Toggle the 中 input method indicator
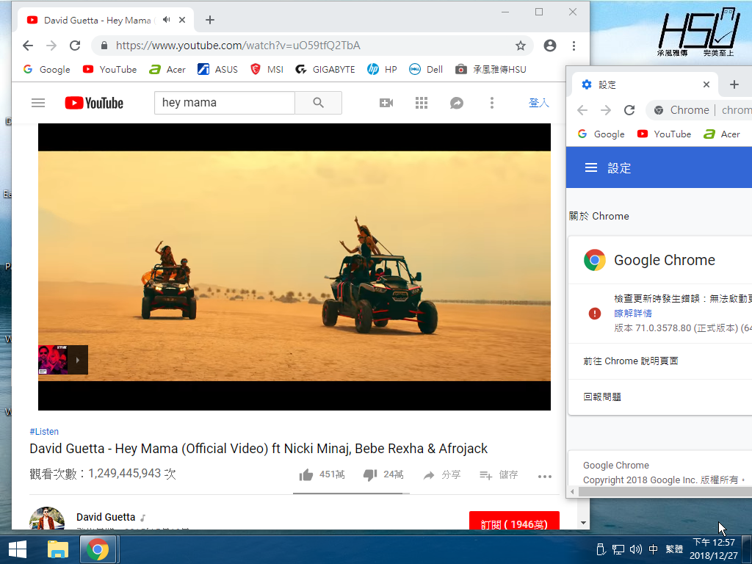Screen dimensions: 752x564 click(x=653, y=549)
